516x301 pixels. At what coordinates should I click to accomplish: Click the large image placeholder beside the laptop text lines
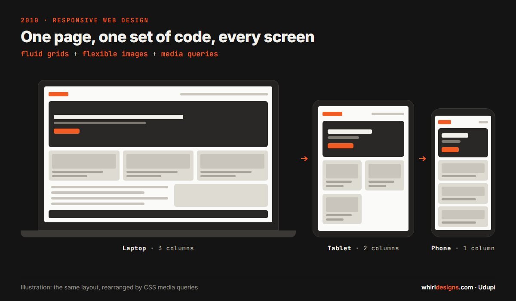coord(221,196)
